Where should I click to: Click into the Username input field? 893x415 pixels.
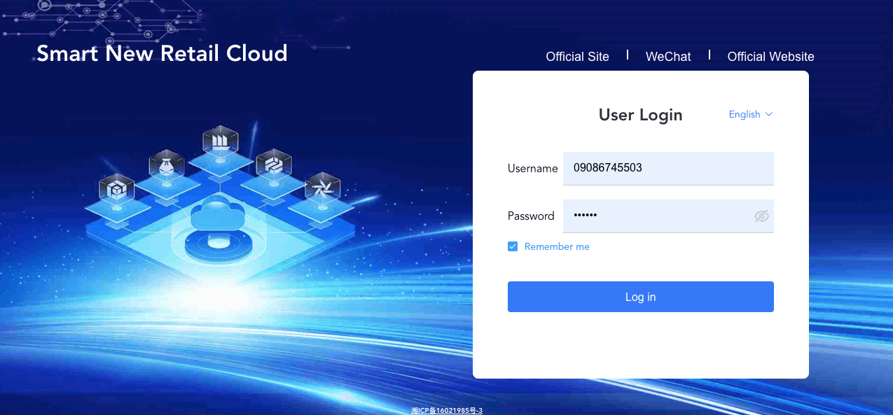(667, 168)
